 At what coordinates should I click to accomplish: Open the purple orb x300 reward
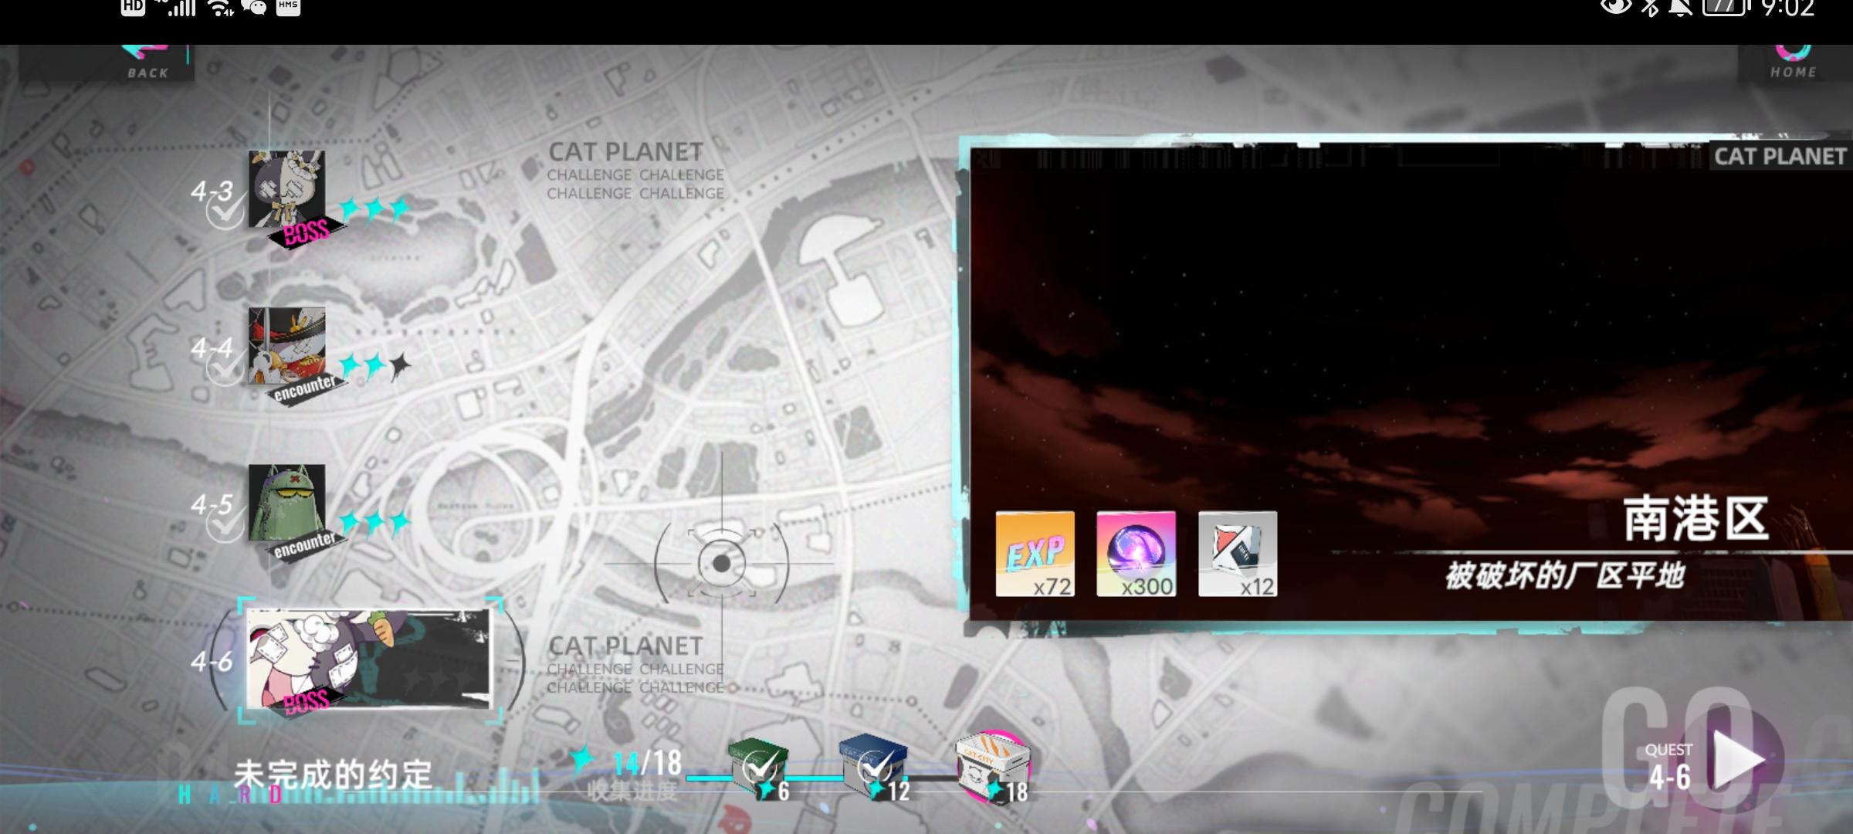pos(1136,554)
